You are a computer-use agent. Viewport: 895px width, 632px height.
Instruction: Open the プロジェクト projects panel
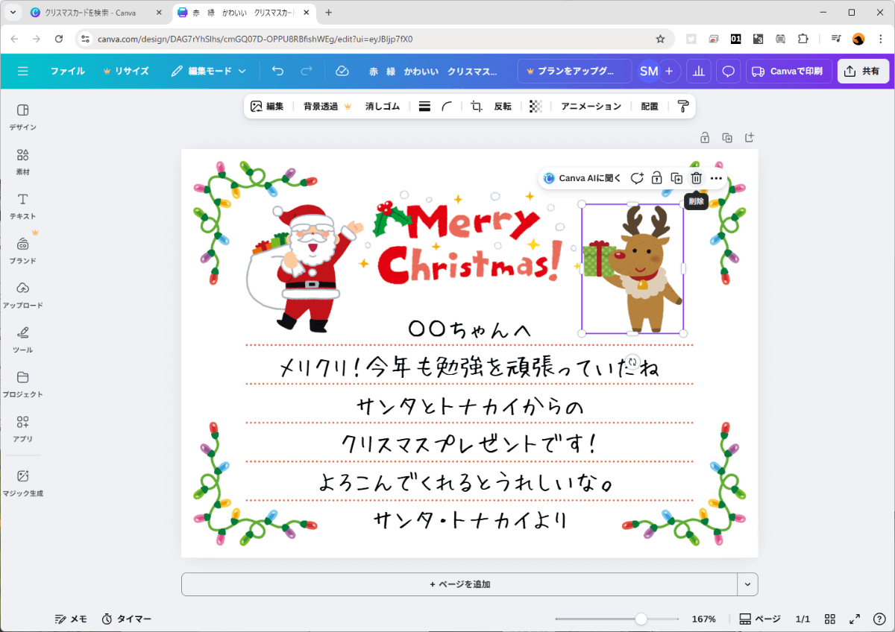(x=22, y=385)
